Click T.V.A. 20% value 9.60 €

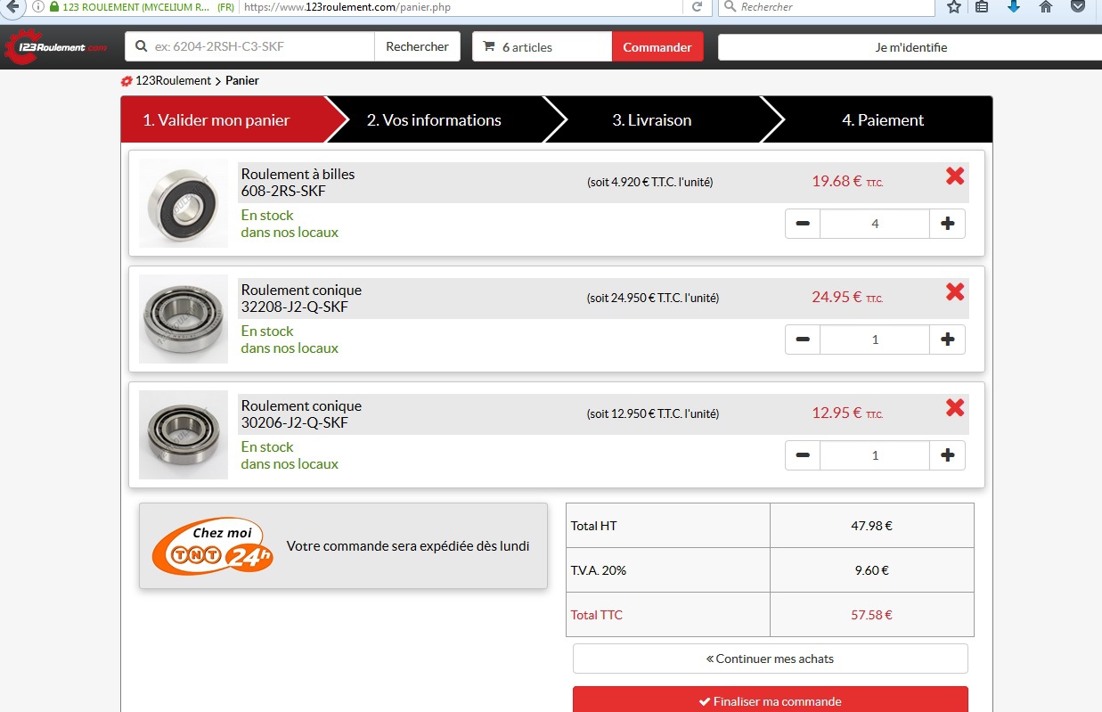coord(871,570)
